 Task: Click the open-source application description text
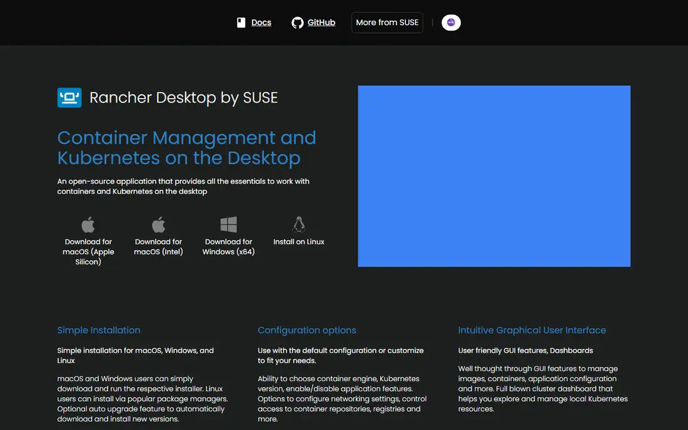pos(183,186)
